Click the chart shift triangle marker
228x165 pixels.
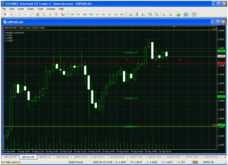(174, 27)
